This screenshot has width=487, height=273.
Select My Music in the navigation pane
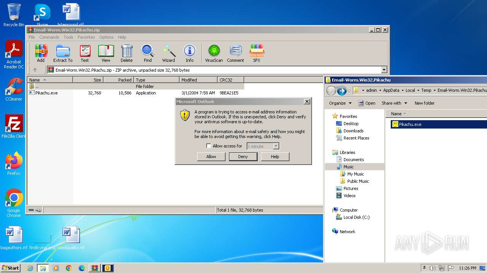(352, 174)
